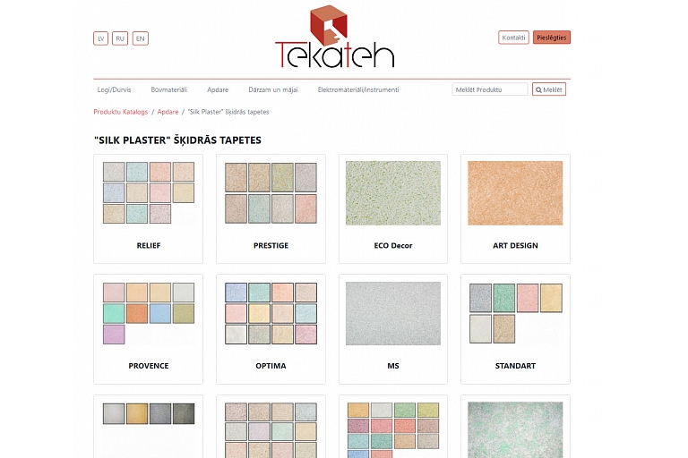Open the third-row card with colorful swatches
Screen dimensions: 688x458
point(393,427)
